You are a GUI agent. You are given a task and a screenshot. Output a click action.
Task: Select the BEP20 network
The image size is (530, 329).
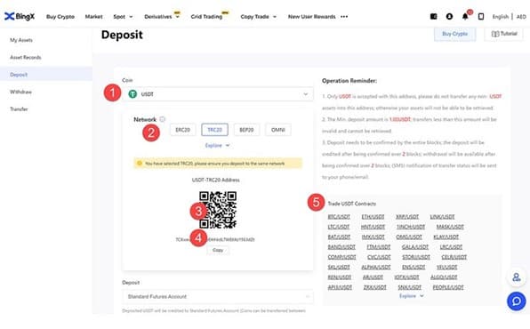click(246, 130)
